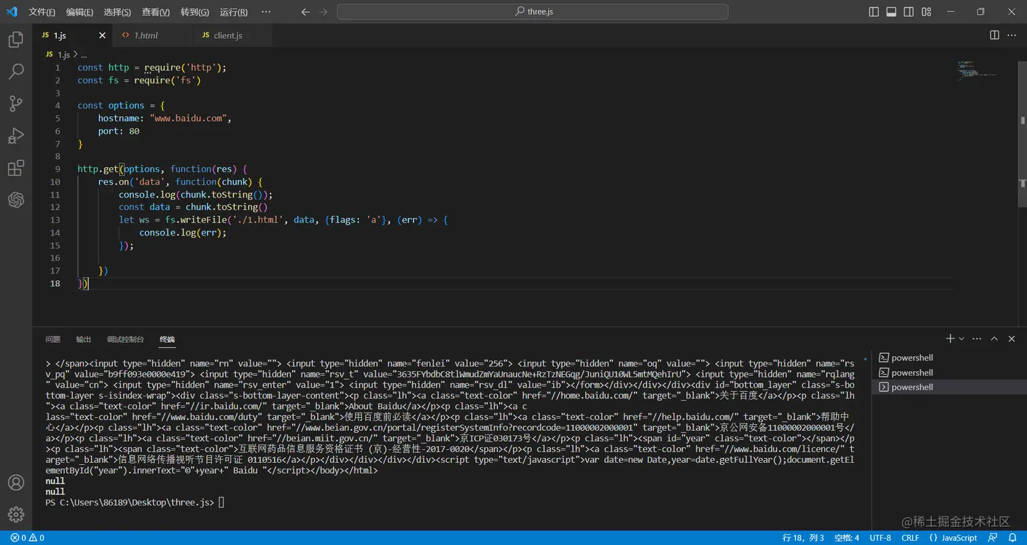
Task: Click the "port: 80" code line
Action: [119, 131]
